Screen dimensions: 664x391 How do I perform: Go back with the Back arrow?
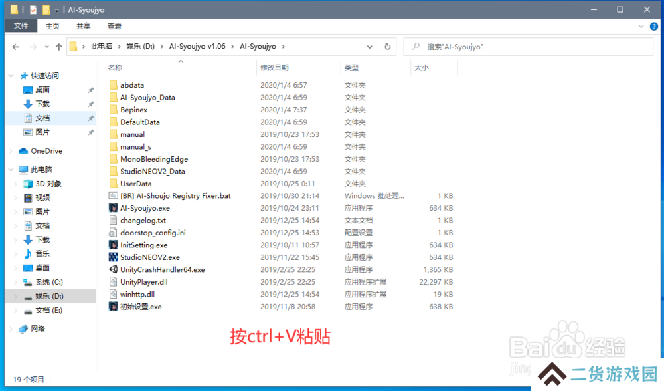(x=16, y=47)
